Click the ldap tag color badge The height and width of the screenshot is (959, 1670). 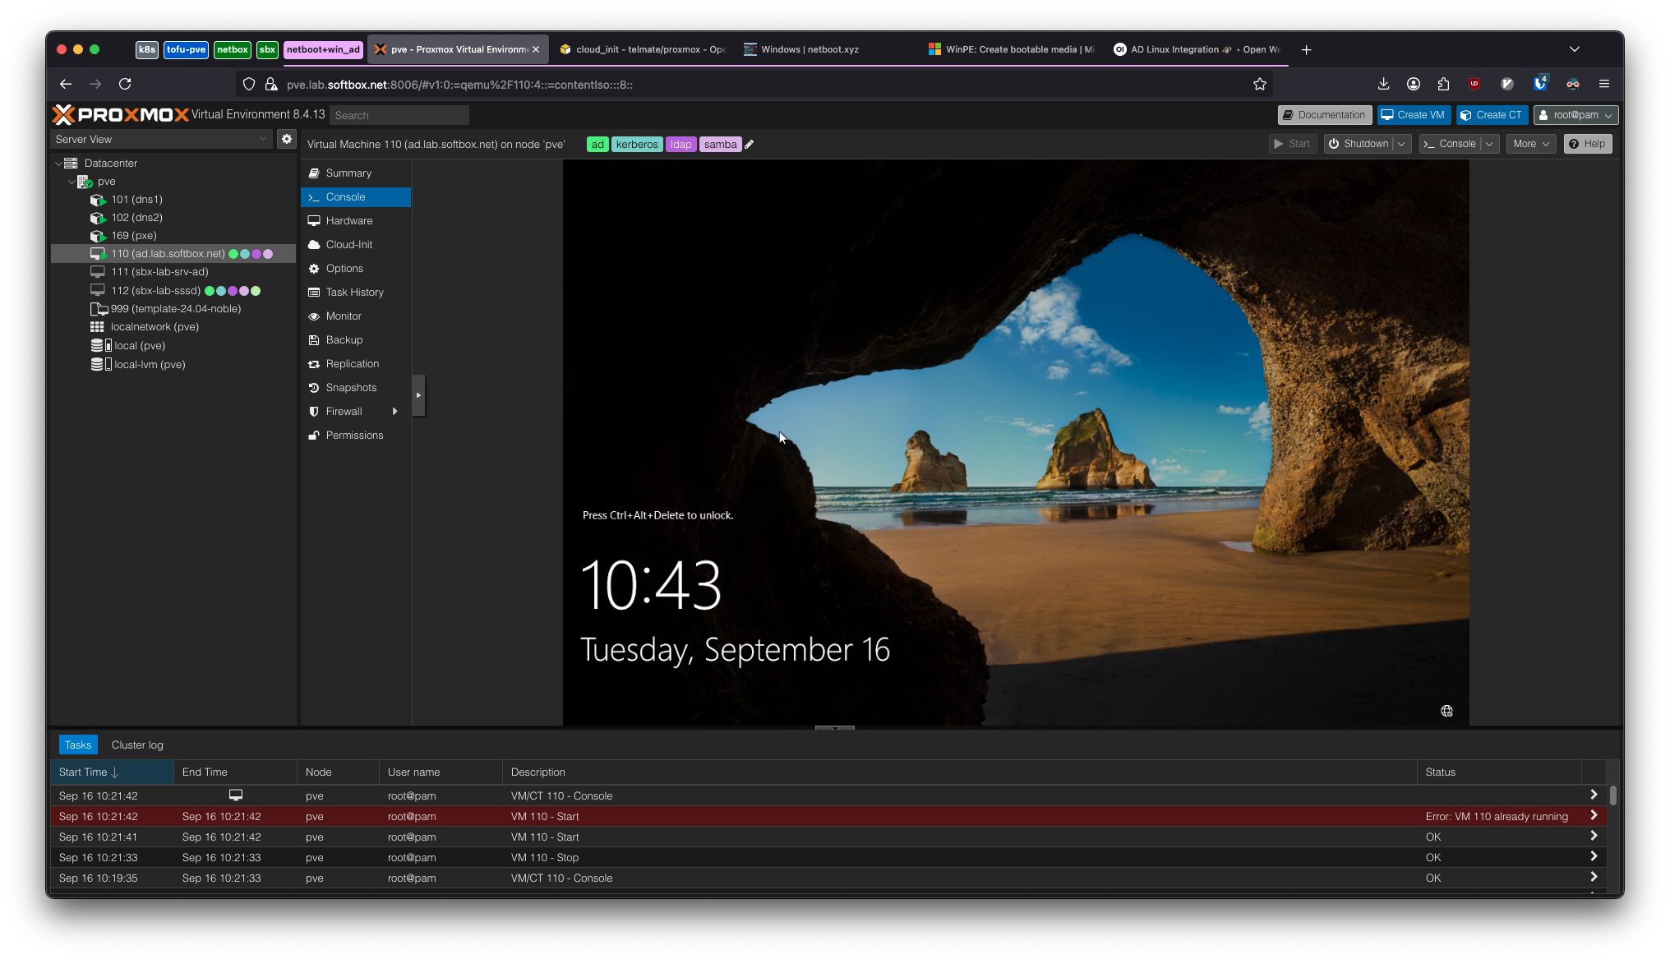tap(680, 144)
